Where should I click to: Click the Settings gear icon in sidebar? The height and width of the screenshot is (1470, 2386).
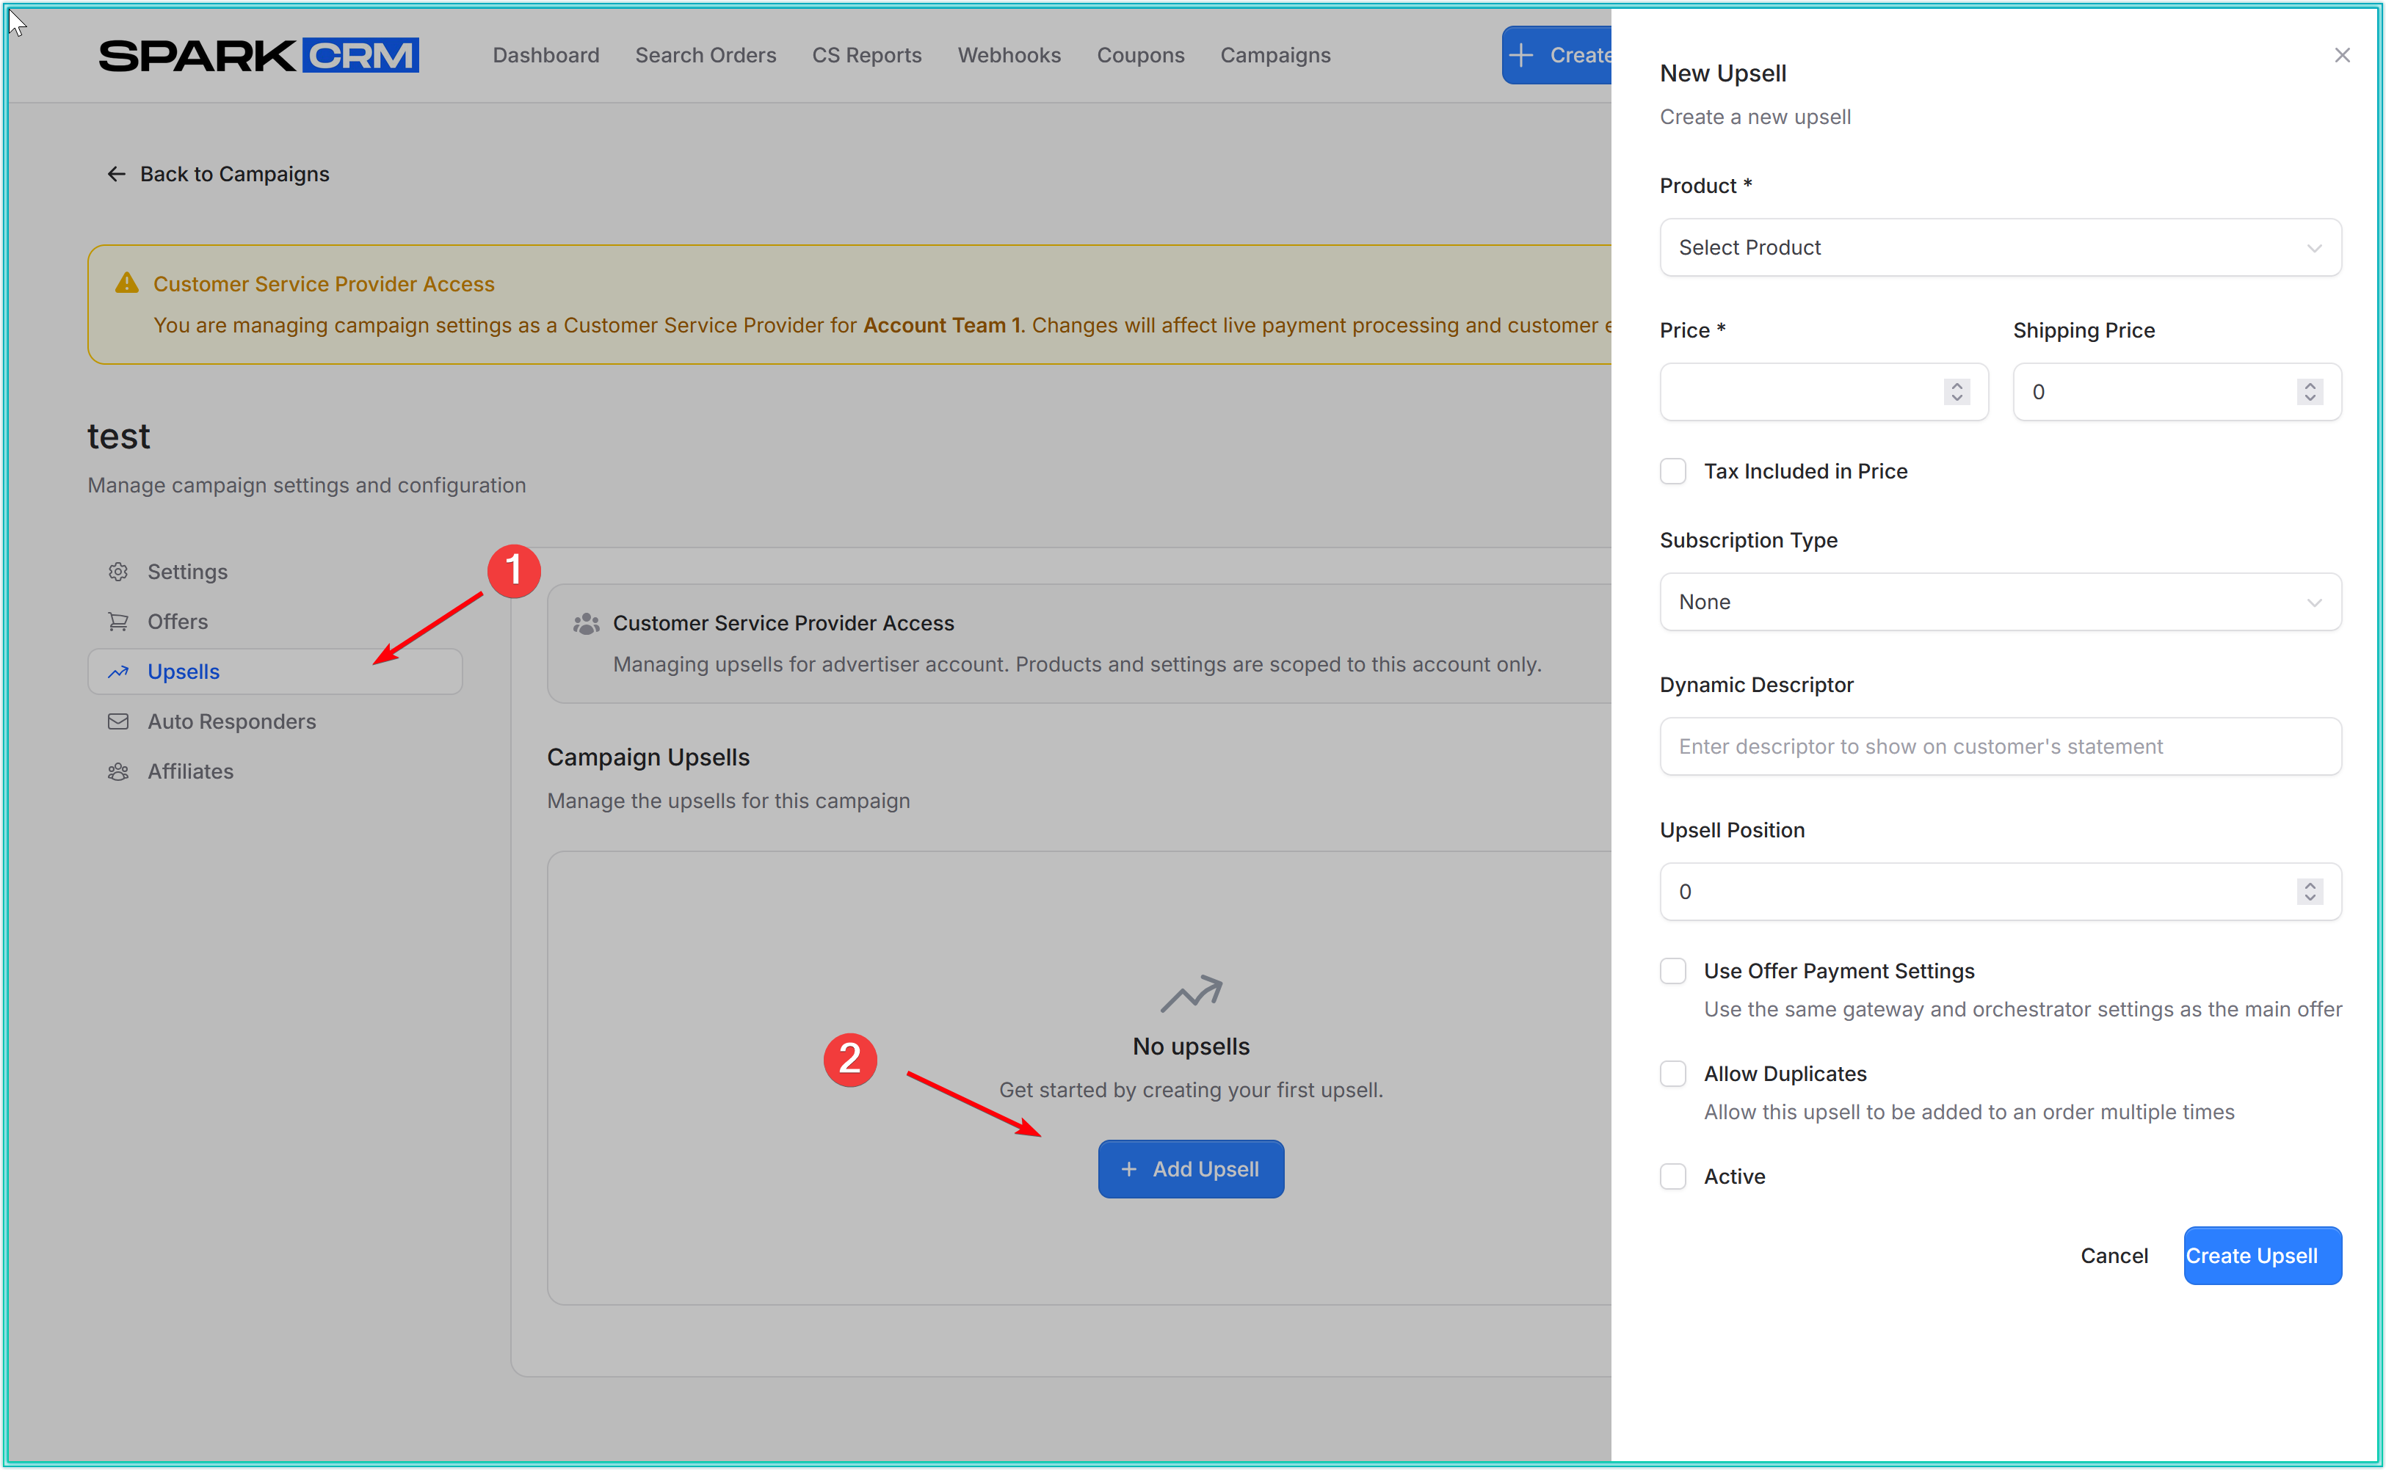[x=117, y=572]
